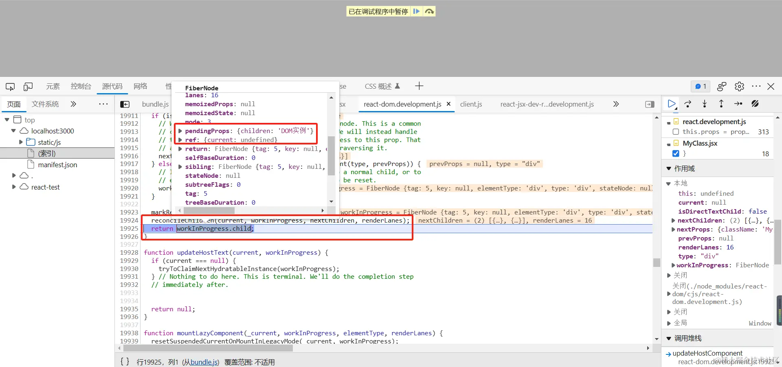Add more tools with the plus icon
Screen dimensions: 782x367
pos(419,86)
